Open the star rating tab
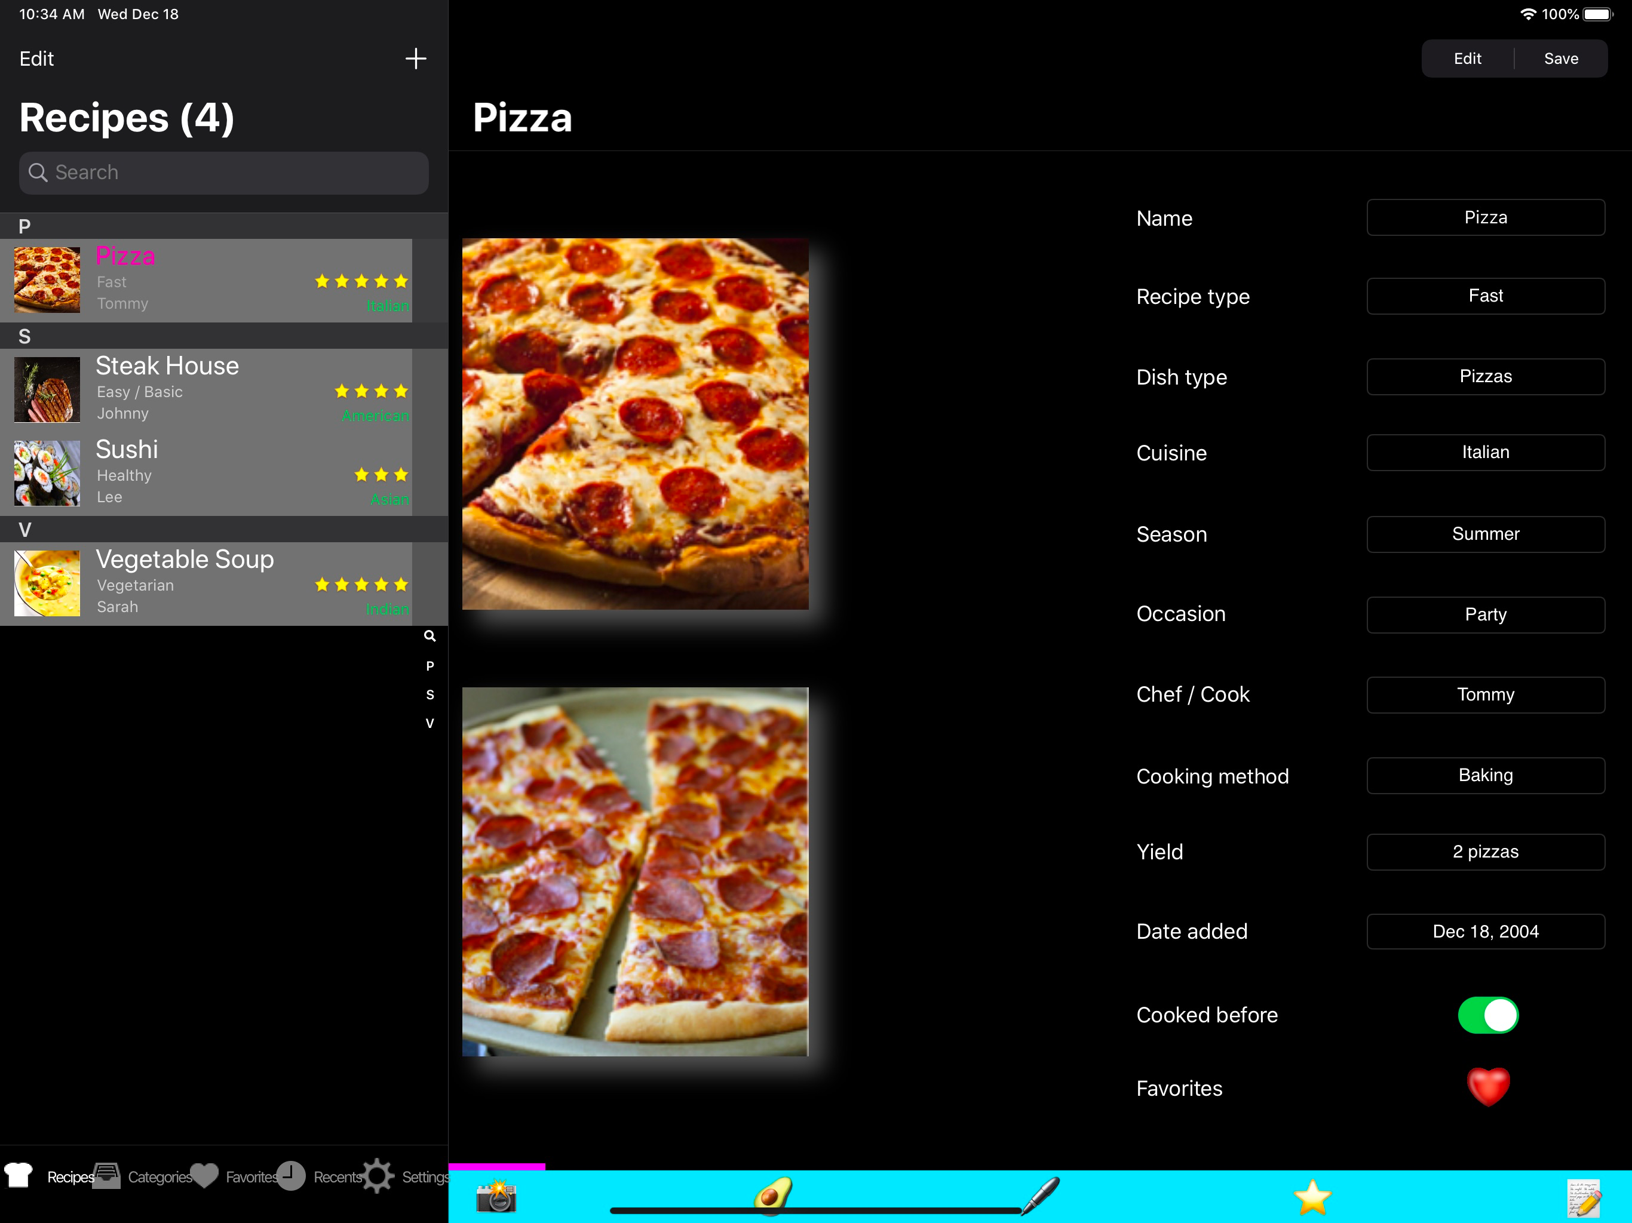 coord(1312,1197)
